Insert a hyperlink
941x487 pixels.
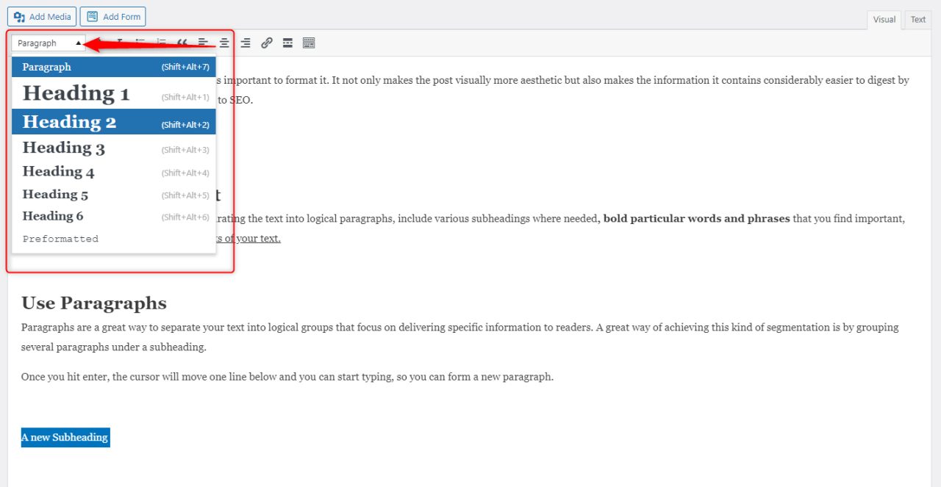point(266,43)
